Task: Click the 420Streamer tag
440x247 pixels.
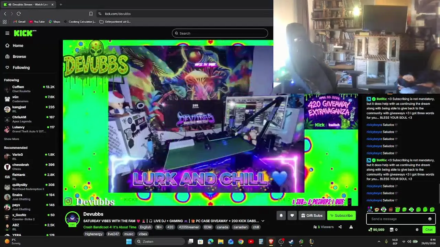Action: click(x=189, y=227)
